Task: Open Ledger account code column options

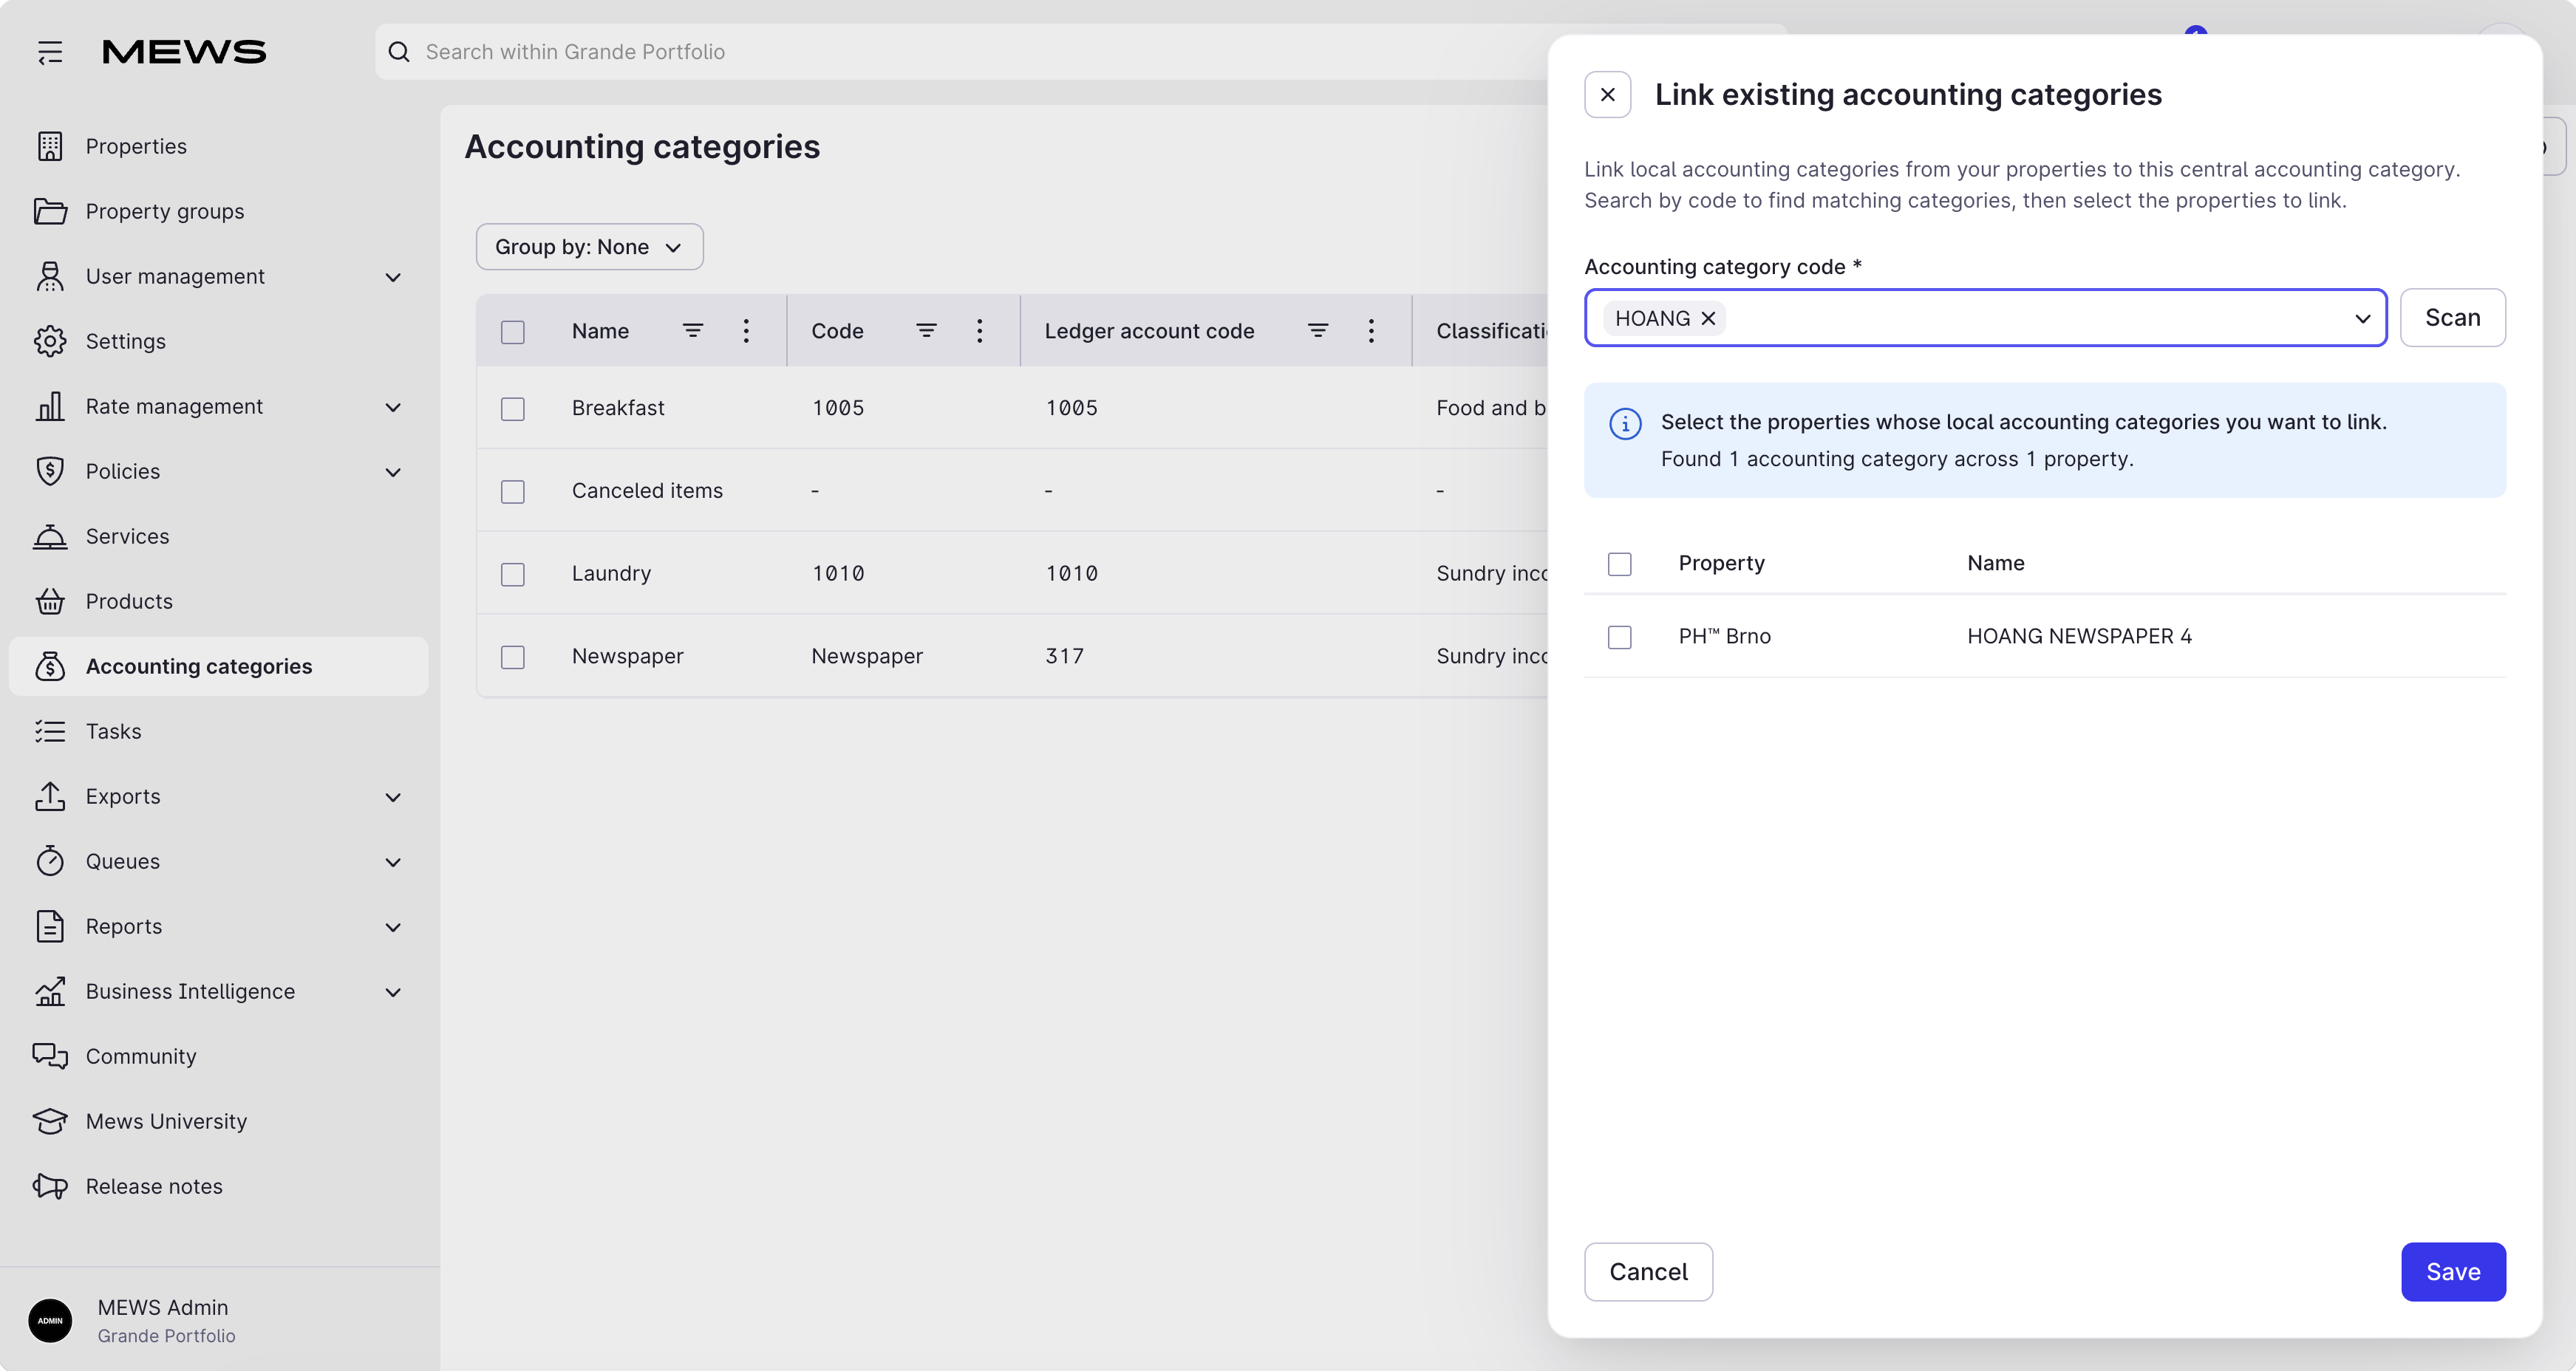Action: (x=1371, y=331)
